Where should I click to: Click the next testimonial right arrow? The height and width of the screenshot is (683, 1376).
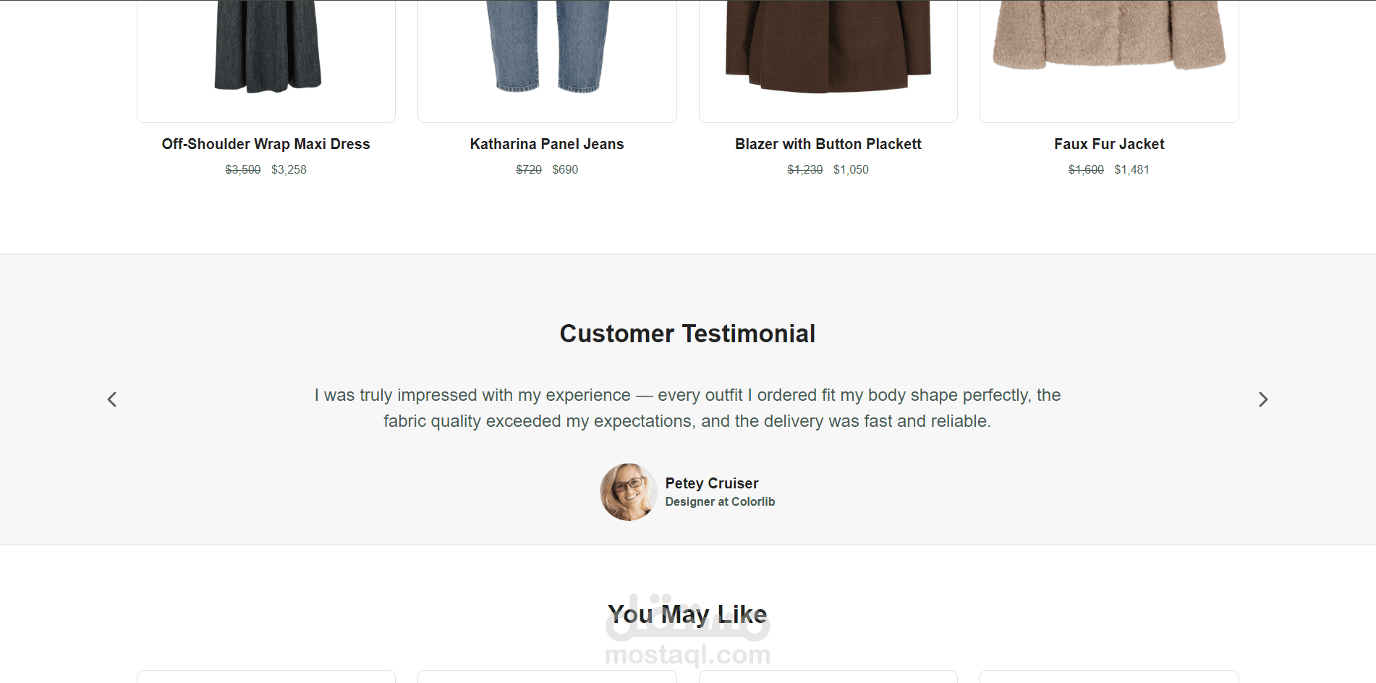1263,399
